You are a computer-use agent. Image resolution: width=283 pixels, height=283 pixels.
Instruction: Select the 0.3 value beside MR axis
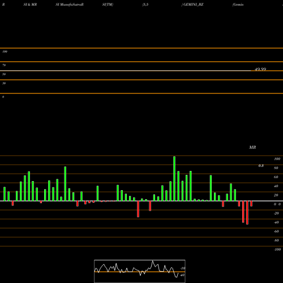pos(261,166)
